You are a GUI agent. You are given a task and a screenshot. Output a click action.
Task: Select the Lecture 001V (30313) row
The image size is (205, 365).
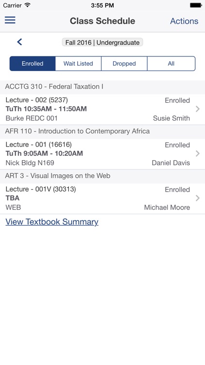tap(102, 199)
